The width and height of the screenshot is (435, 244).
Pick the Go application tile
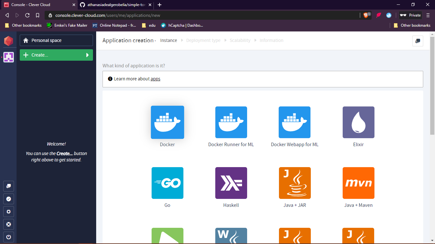pyautogui.click(x=167, y=183)
